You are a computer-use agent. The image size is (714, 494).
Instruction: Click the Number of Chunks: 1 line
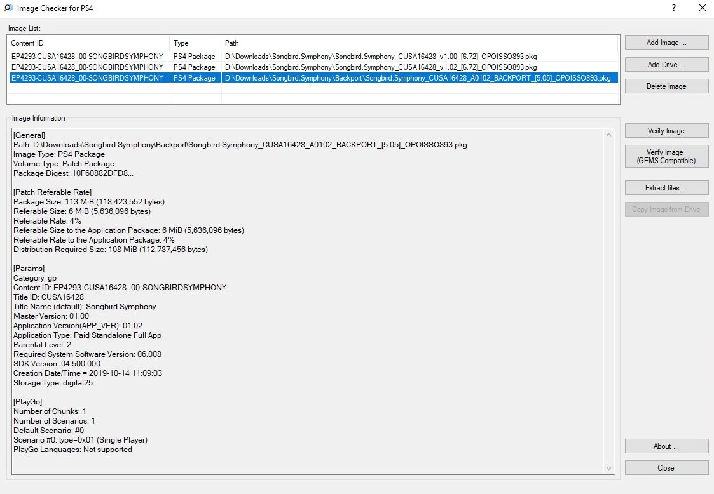[50, 412]
